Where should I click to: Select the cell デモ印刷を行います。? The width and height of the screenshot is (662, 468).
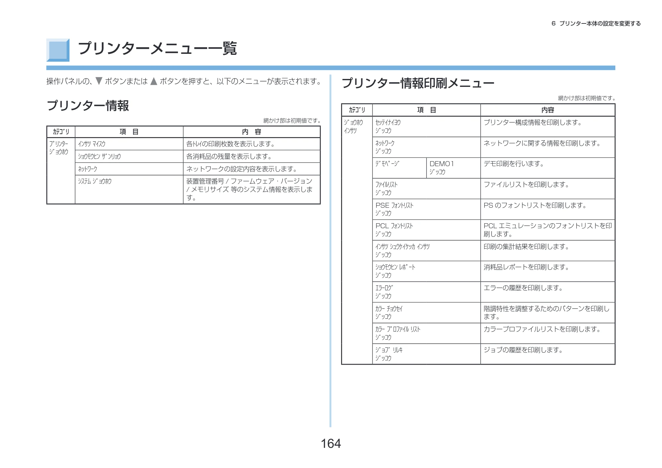(x=548, y=168)
